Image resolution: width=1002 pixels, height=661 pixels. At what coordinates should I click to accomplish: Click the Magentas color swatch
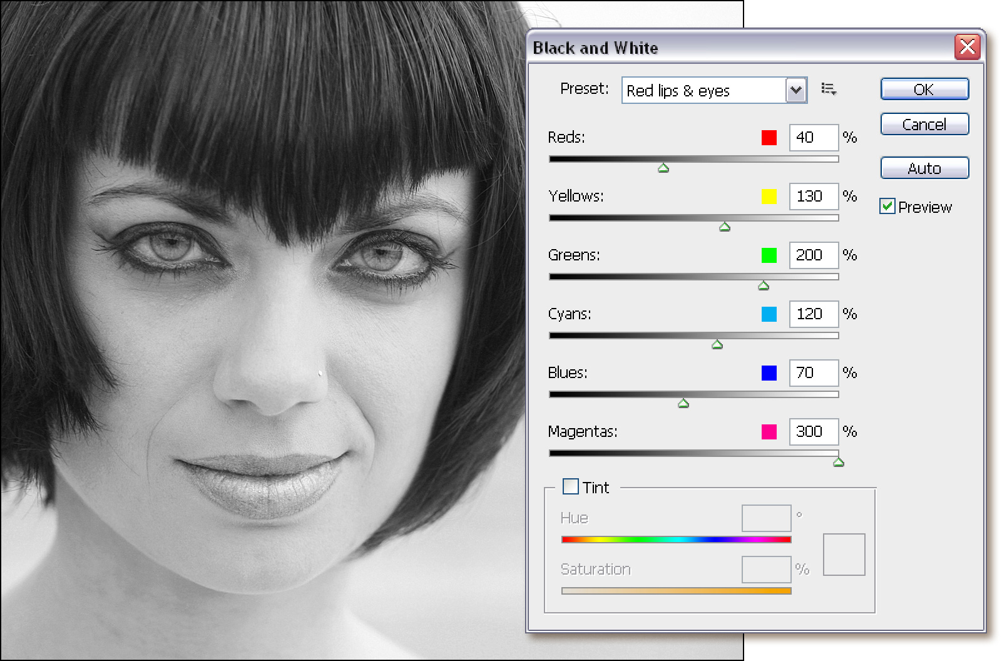769,432
